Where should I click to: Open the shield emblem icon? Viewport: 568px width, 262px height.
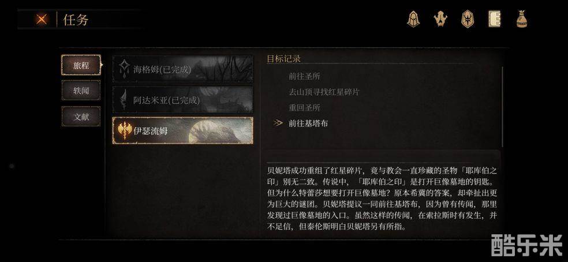click(468, 19)
